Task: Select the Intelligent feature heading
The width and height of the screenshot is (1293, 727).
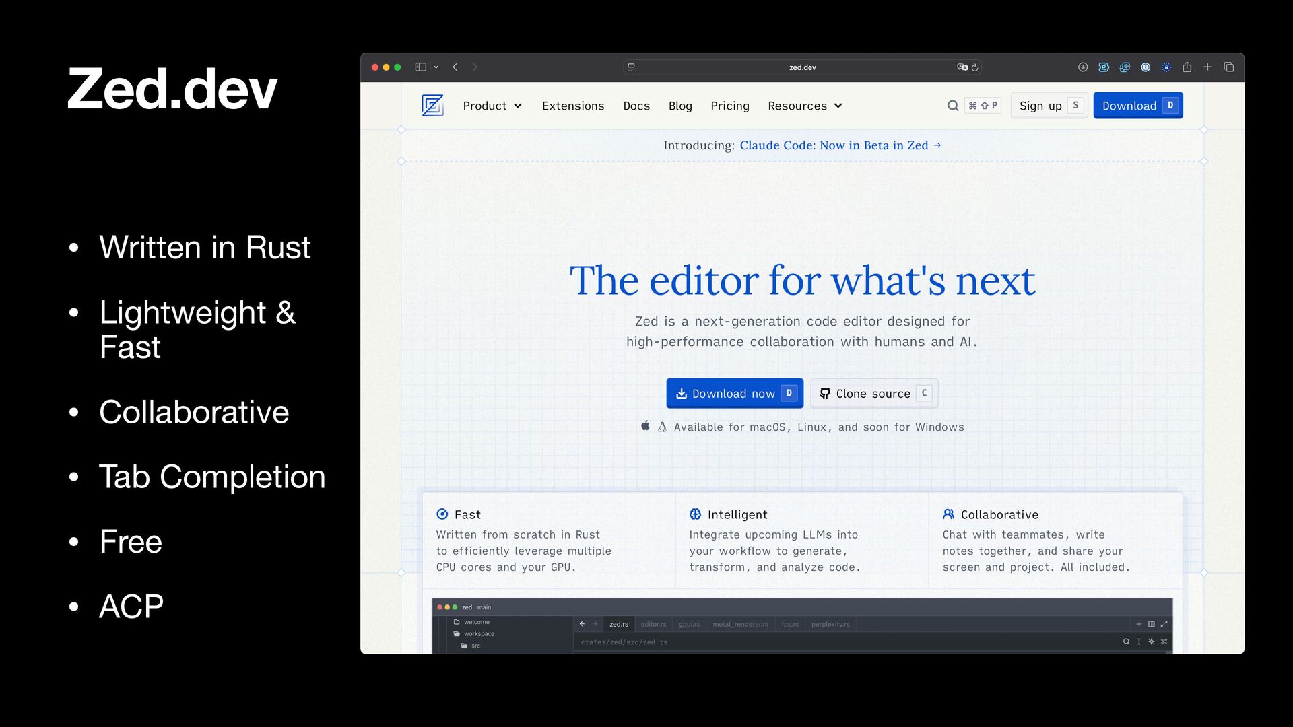Action: 737,514
